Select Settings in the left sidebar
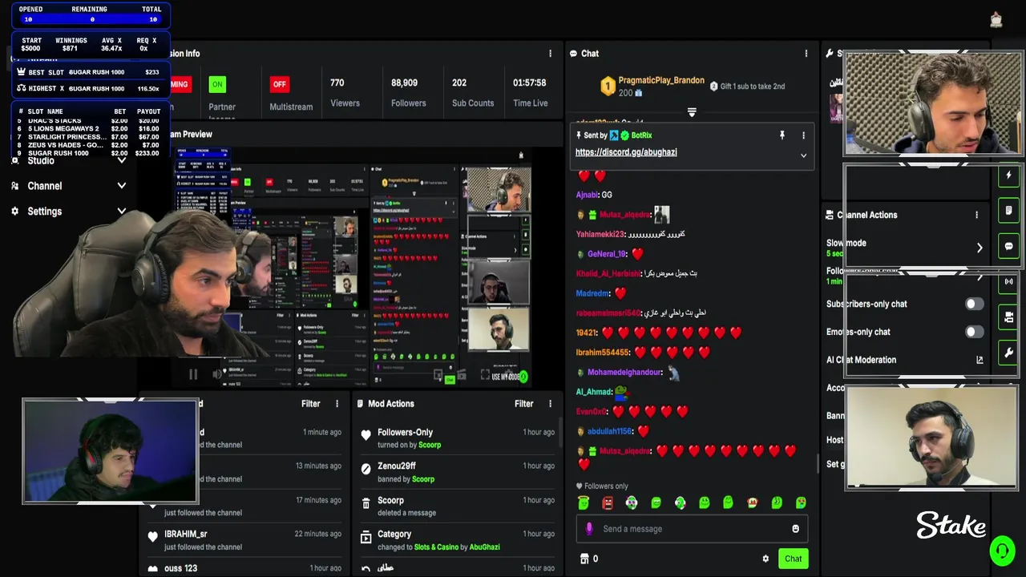 [x=45, y=212]
